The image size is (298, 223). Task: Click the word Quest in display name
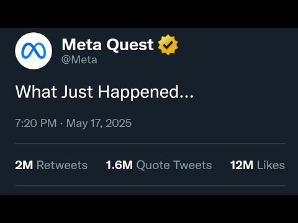pos(130,45)
